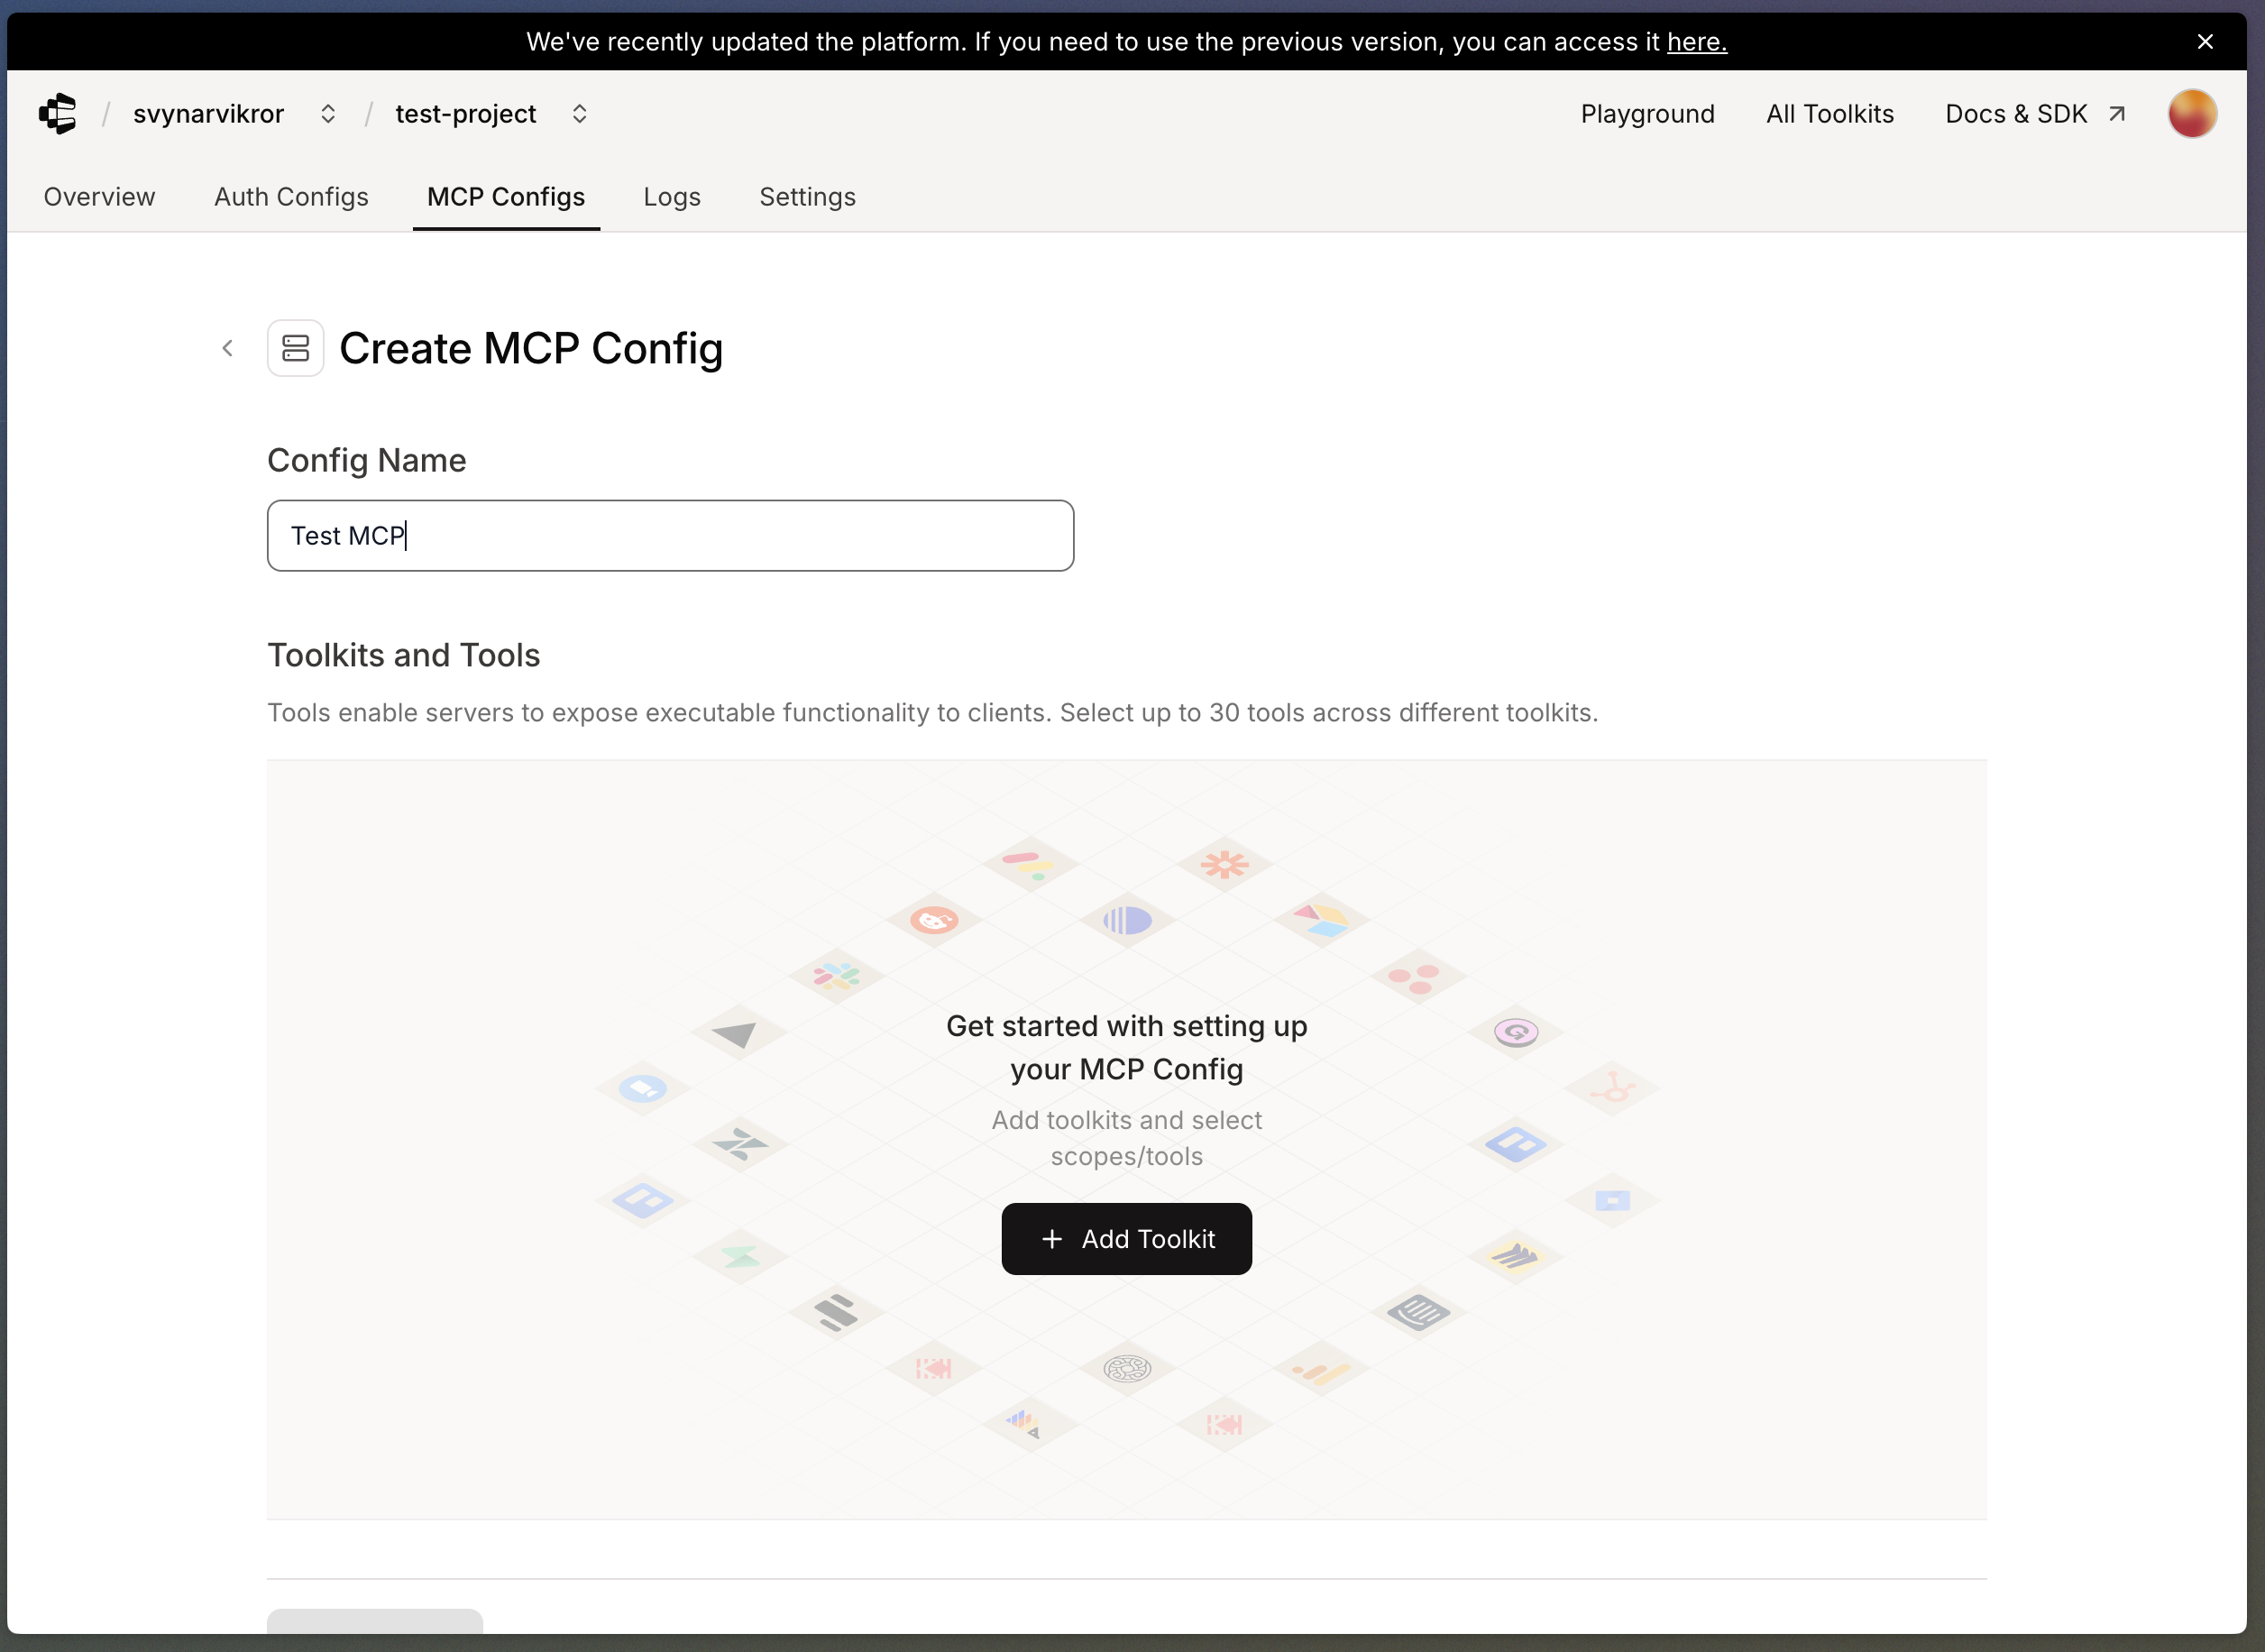2265x1652 pixels.
Task: Focus the Config Name input field
Action: [x=670, y=536]
